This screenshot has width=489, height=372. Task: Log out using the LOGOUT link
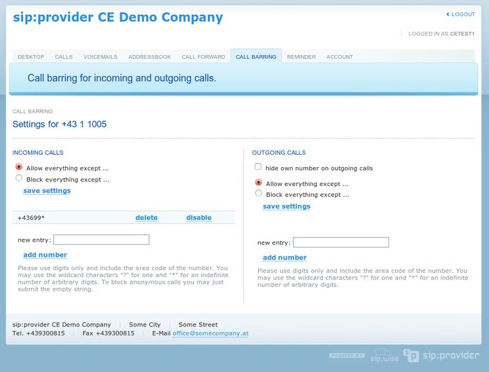pos(463,14)
